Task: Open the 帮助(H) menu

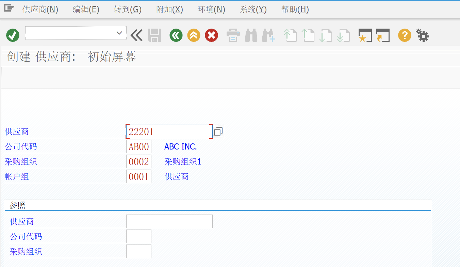Action: tap(295, 10)
